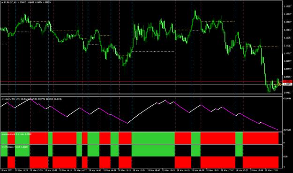Click the 25 Mar 17:55 time label
The image size is (293, 173).
[271, 171]
